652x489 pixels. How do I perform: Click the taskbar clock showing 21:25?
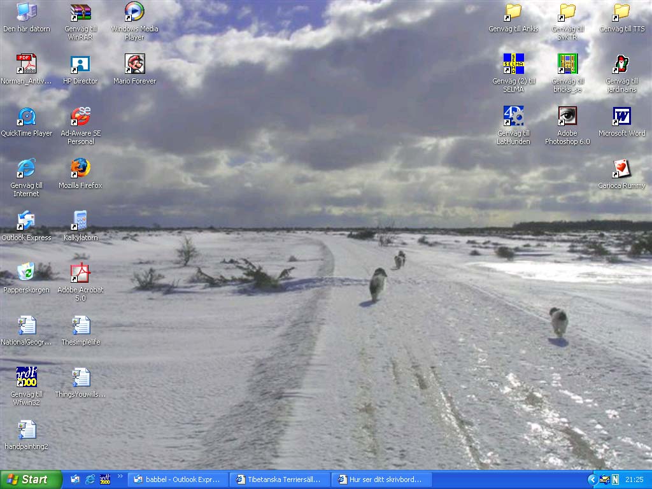[634, 479]
